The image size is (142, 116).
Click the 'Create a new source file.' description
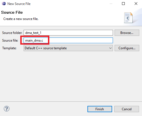(21, 19)
